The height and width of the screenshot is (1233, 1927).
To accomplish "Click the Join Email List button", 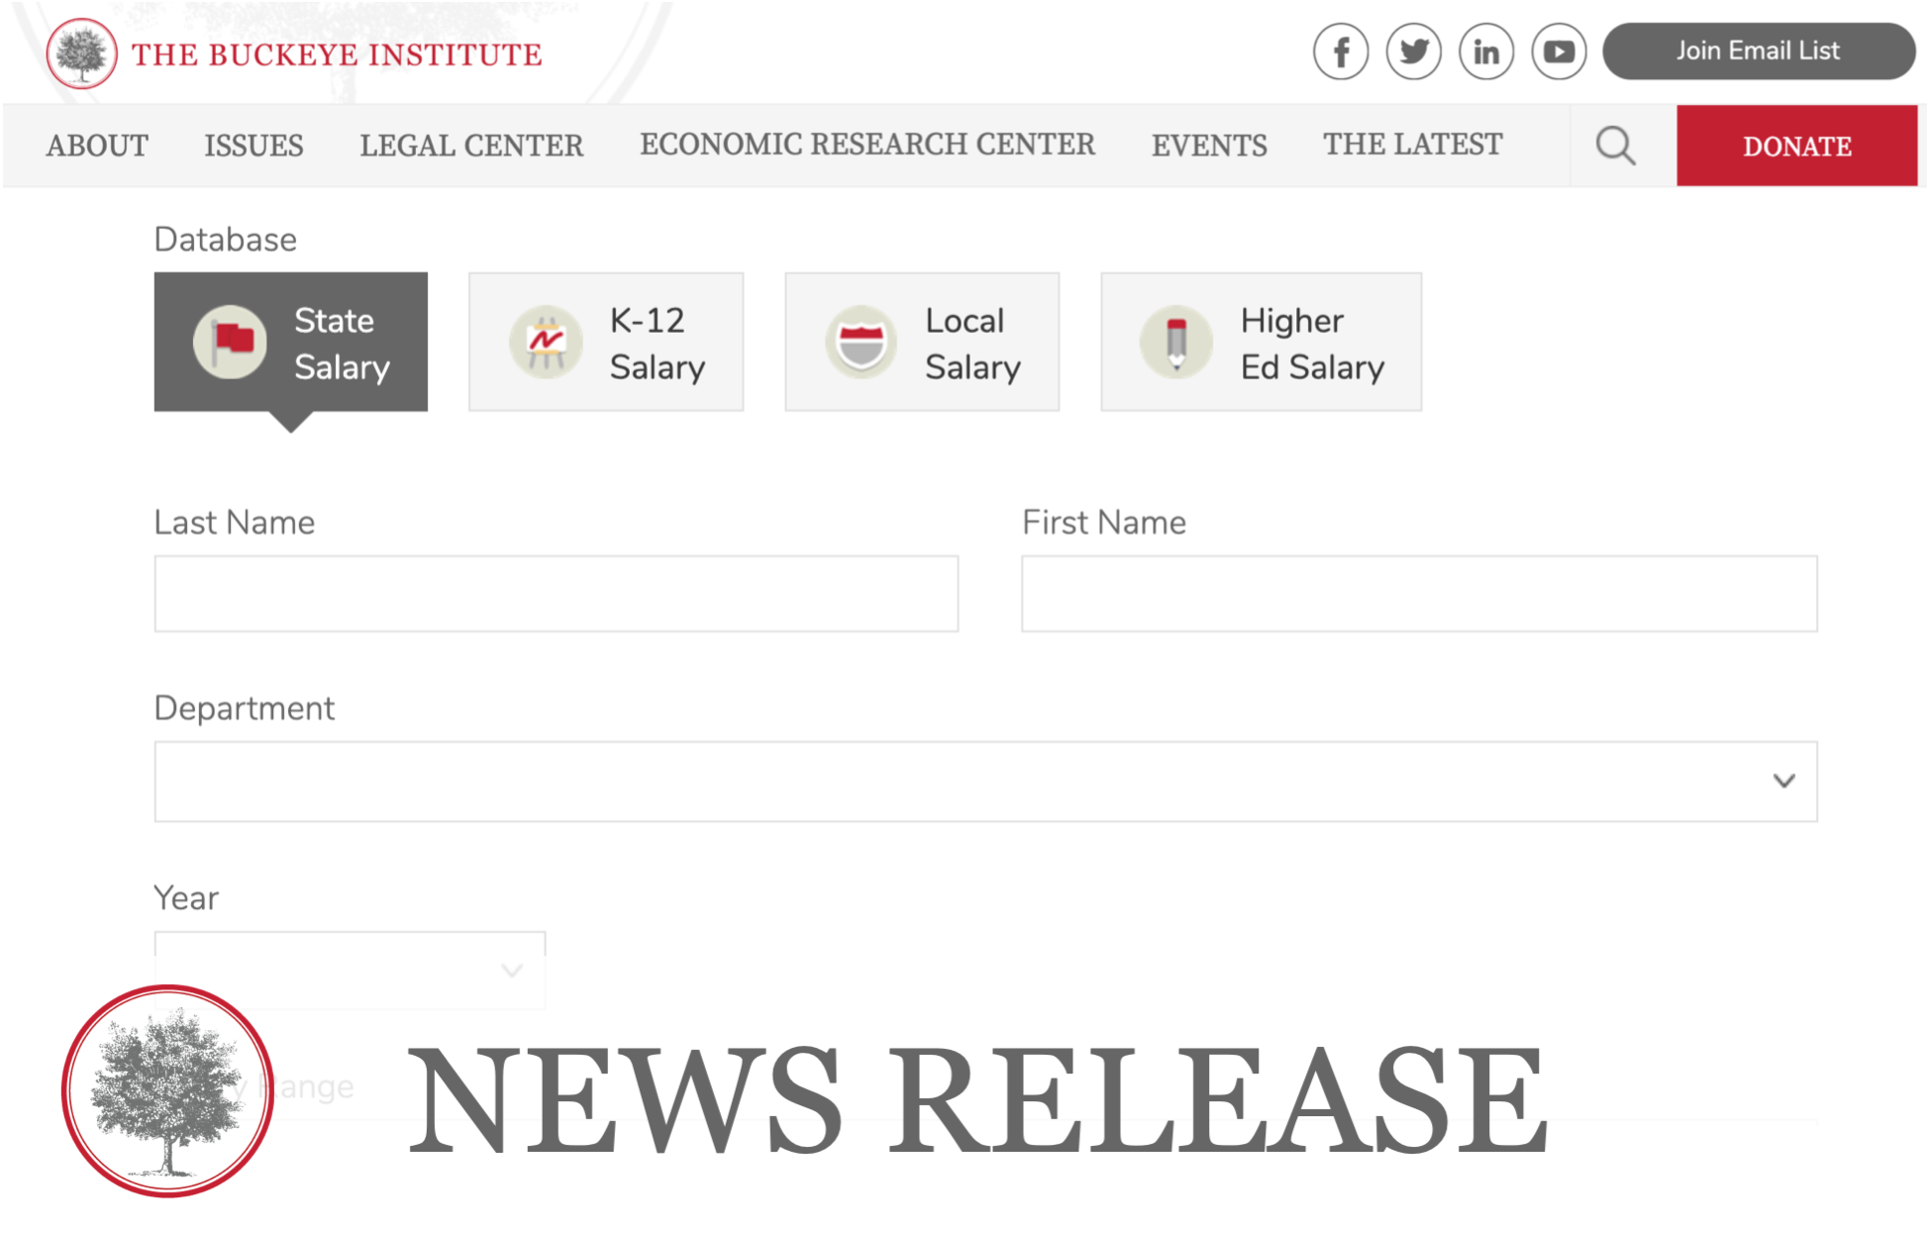I will (1759, 51).
